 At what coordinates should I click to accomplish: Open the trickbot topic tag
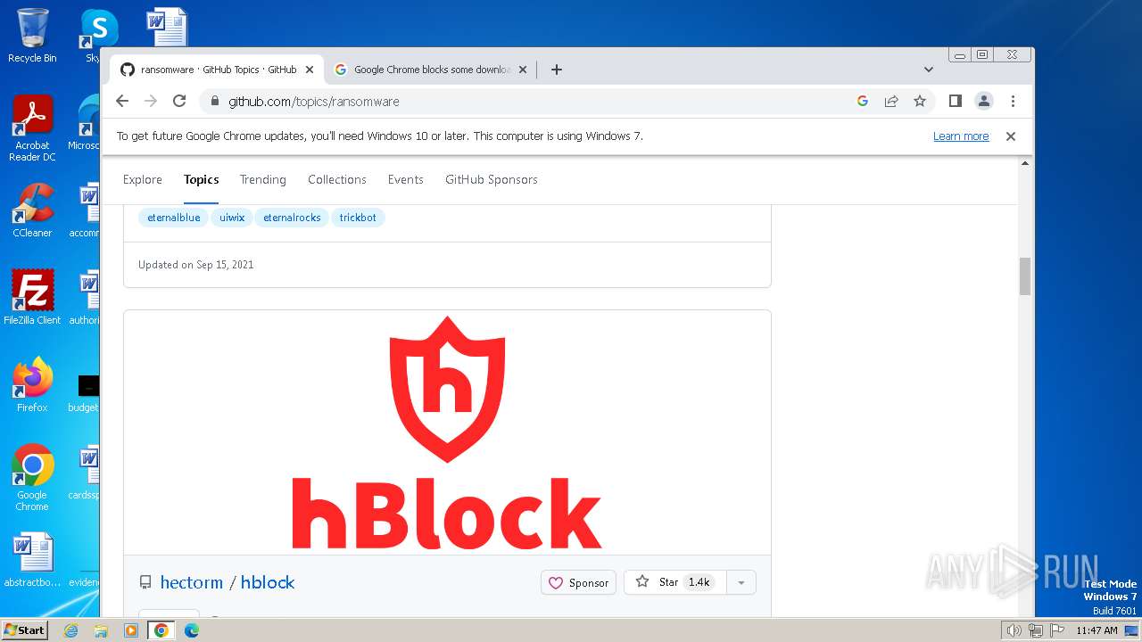pyautogui.click(x=358, y=218)
